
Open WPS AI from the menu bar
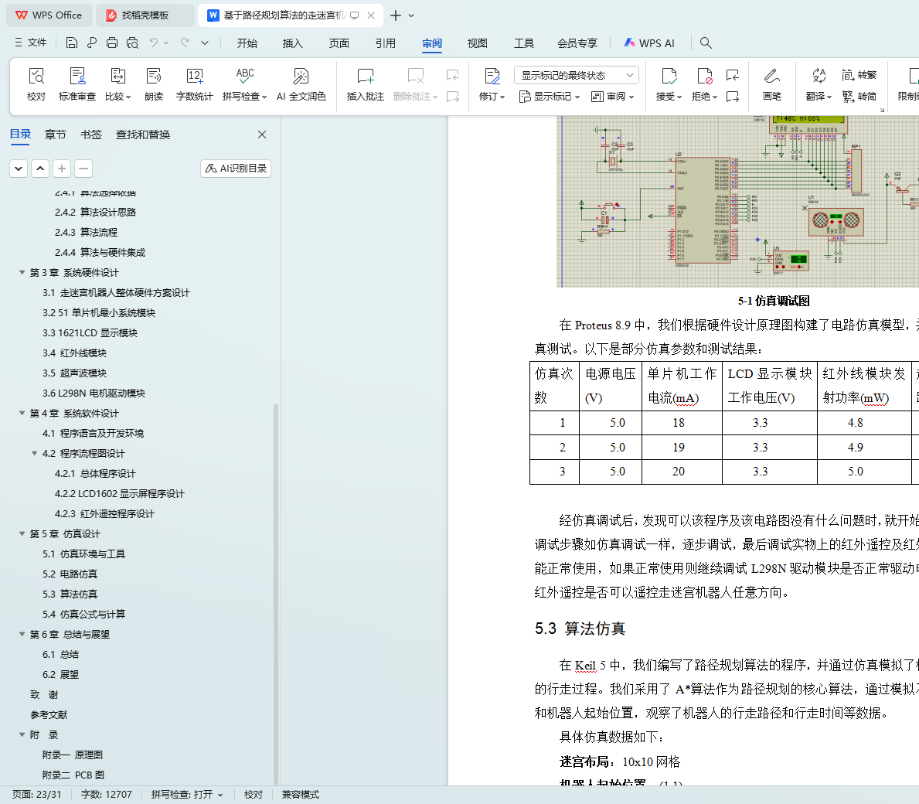649,43
